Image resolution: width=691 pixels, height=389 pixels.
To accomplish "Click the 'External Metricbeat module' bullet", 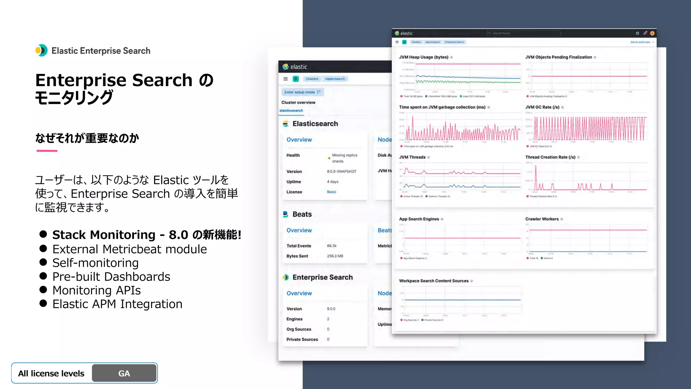I will tap(130, 249).
